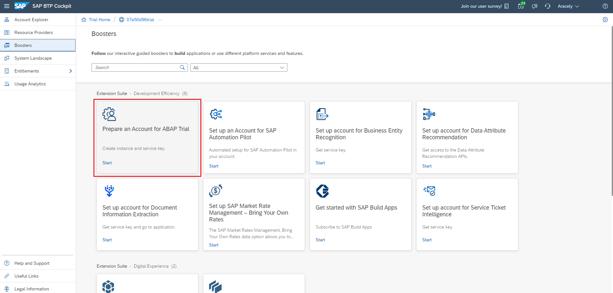Click the Usage Analytics sidebar icon
Screen dimensions: 613x293
tap(7, 84)
